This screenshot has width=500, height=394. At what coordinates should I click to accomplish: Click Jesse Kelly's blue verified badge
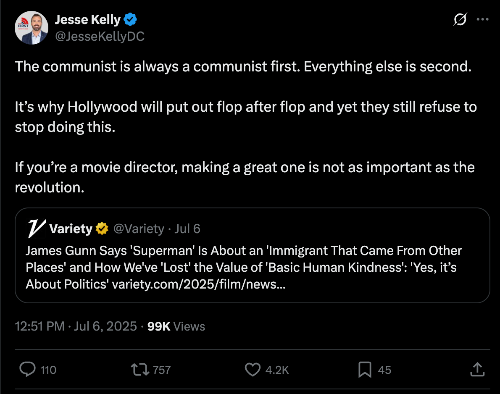pos(130,19)
